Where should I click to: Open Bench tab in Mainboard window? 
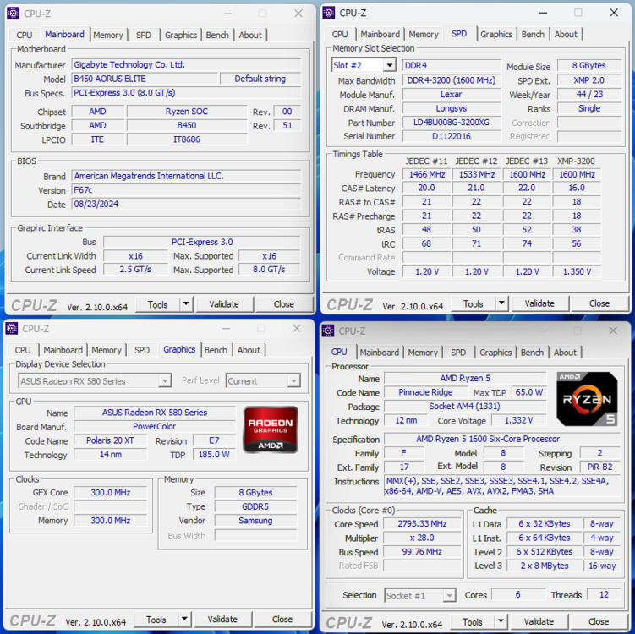[217, 35]
